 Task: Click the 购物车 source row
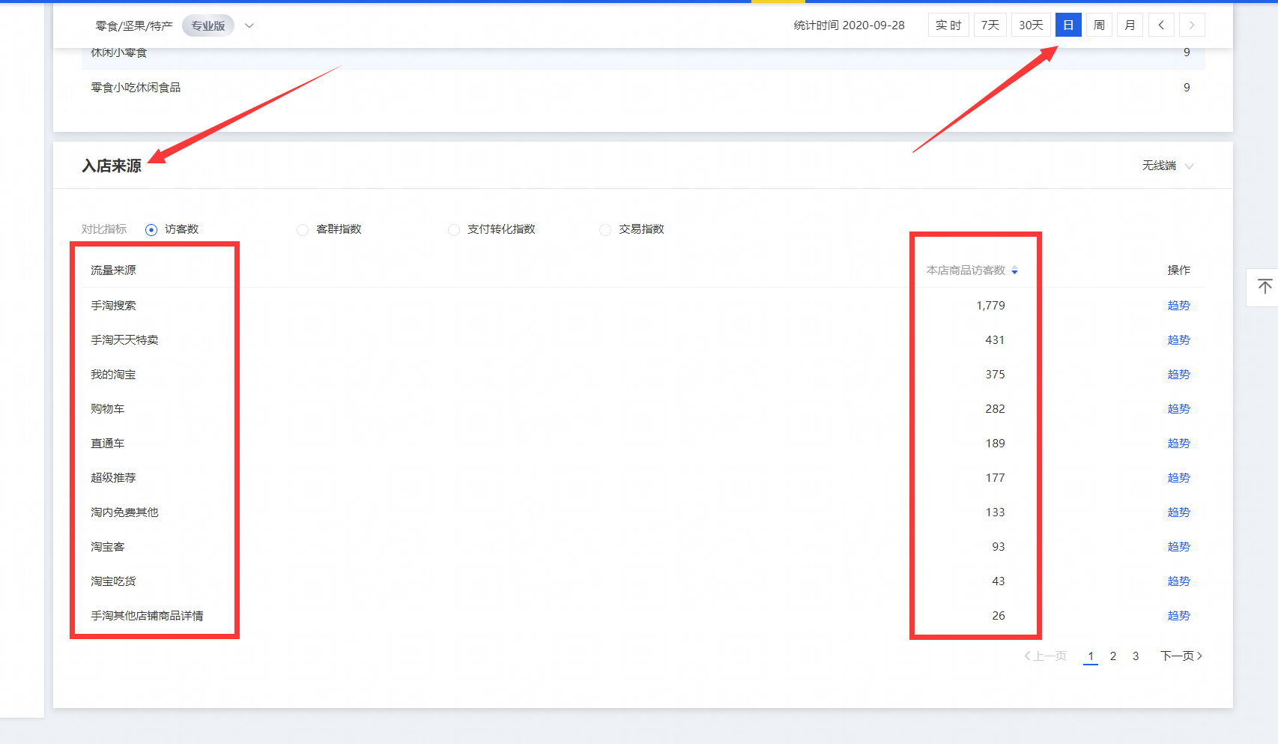643,409
